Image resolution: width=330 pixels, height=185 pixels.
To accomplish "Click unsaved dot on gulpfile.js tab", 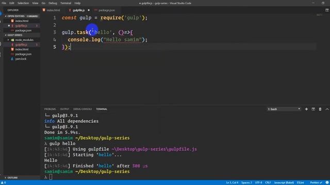I will [89, 10].
